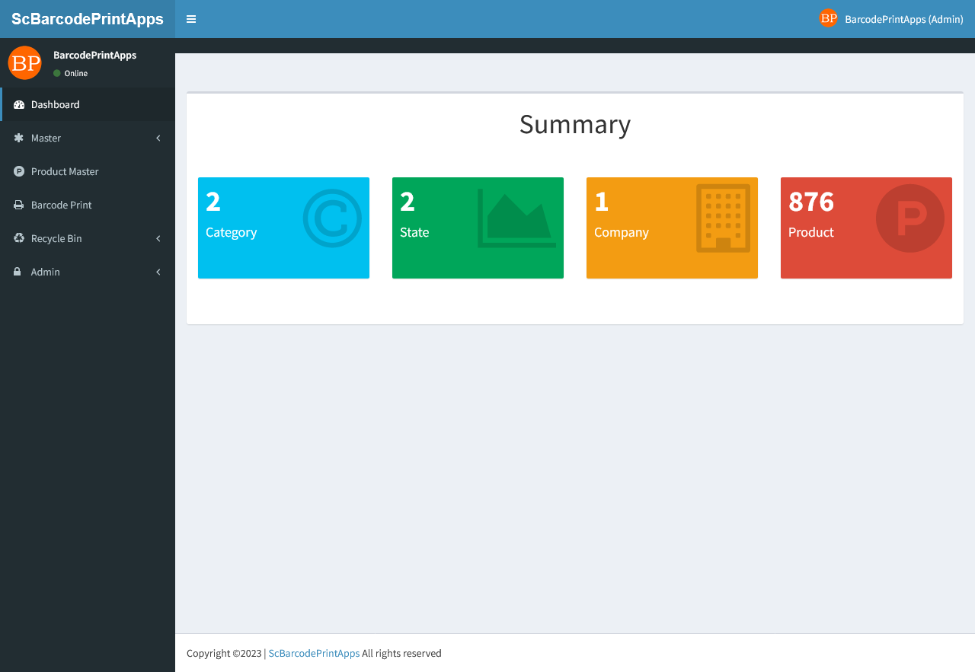Click the Admin lock icon
The height and width of the screenshot is (672, 975).
(x=18, y=272)
